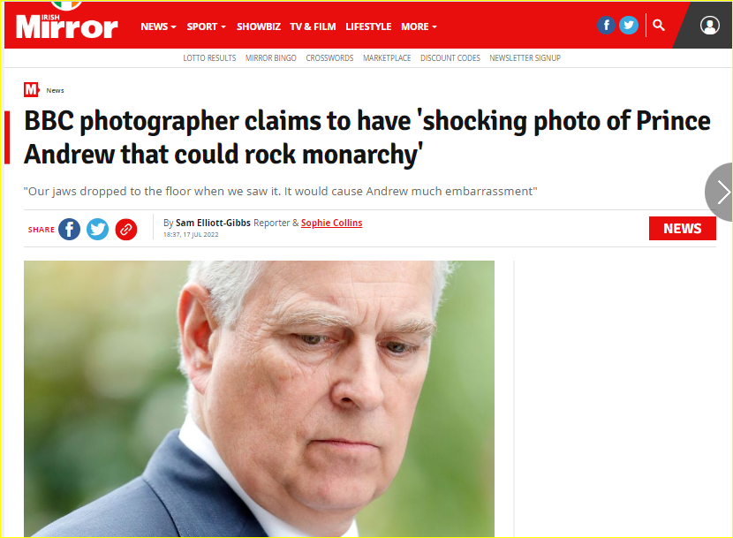Copy article link with red link icon

pyautogui.click(x=125, y=229)
